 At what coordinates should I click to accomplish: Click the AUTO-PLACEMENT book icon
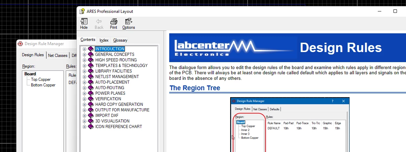[91, 82]
